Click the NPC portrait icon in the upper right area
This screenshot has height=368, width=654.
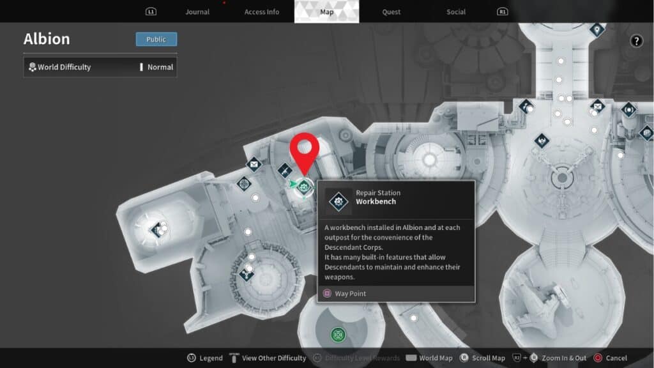(x=526, y=107)
